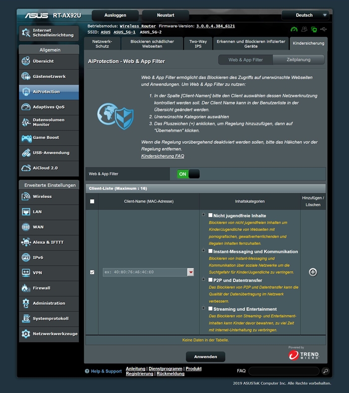Screen dimensions: 349x393
Task: Check Streaming und Entertainment category
Action: pos(210,308)
